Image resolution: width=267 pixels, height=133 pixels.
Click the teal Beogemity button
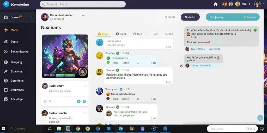point(216,17)
